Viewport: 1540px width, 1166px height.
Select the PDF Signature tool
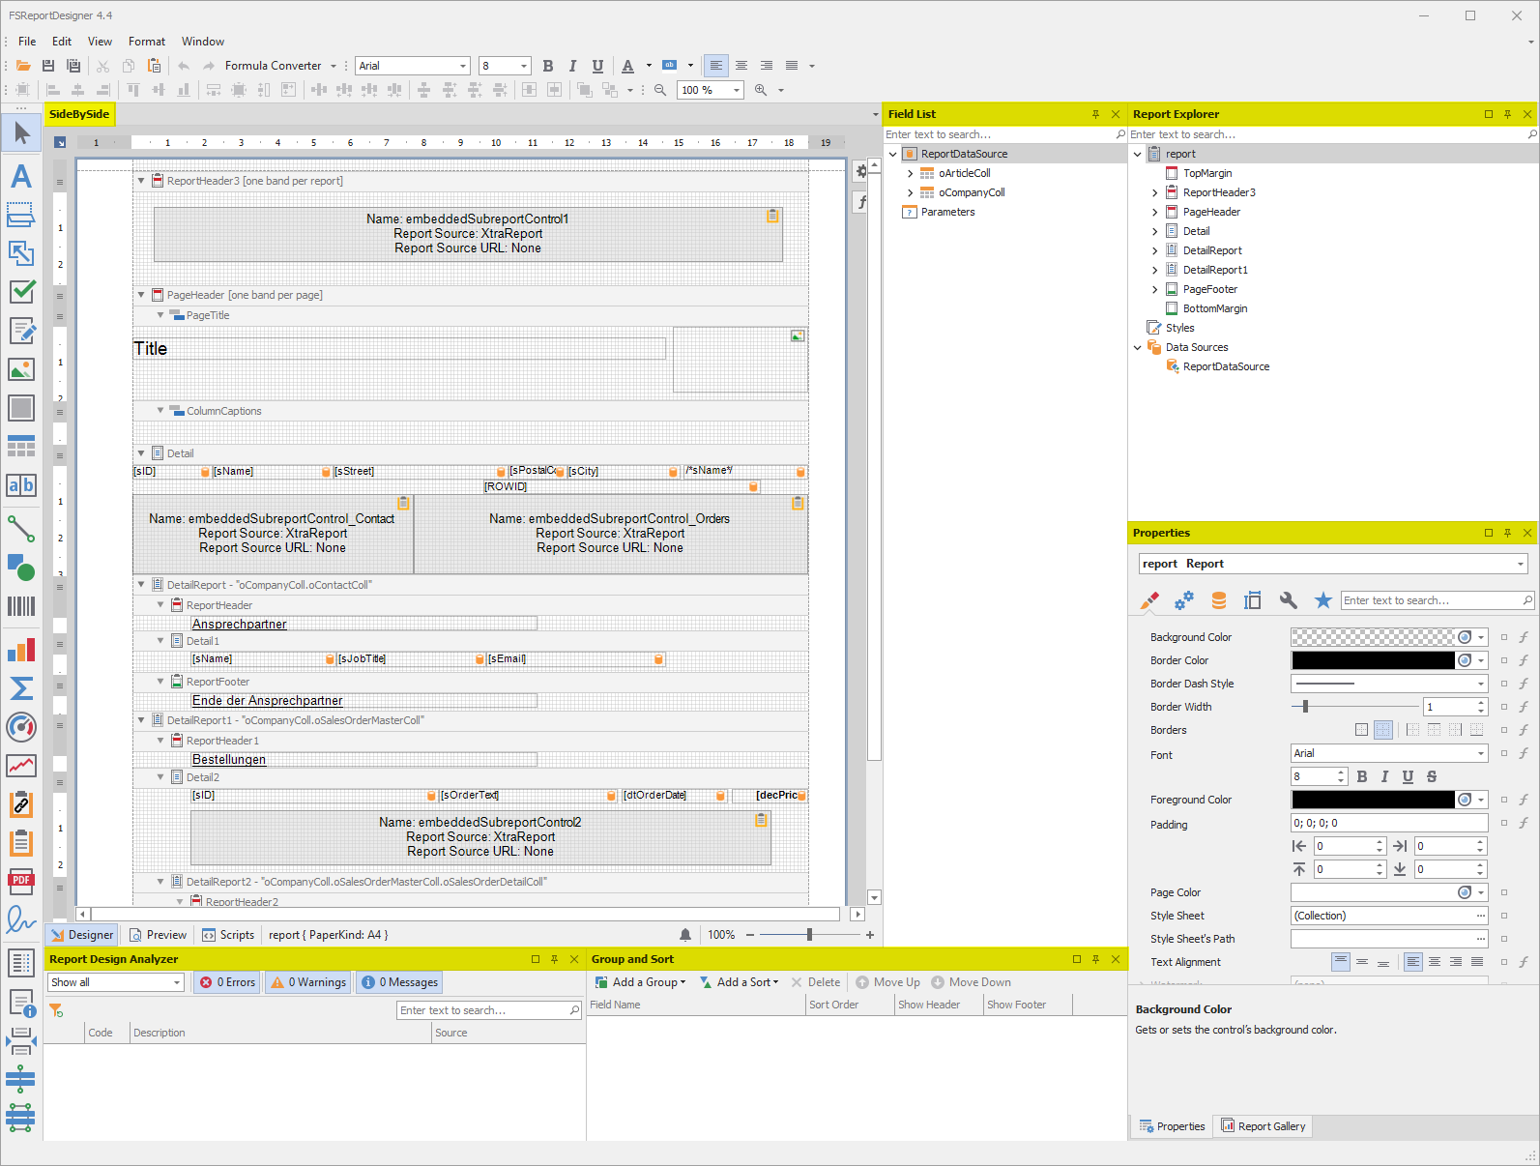click(x=21, y=918)
